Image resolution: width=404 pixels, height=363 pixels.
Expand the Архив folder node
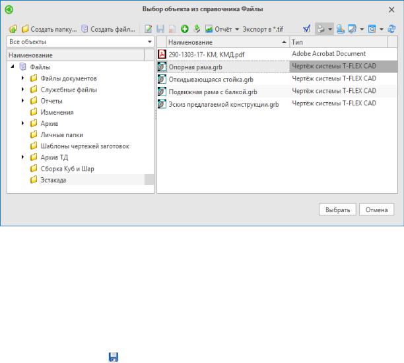pos(22,123)
